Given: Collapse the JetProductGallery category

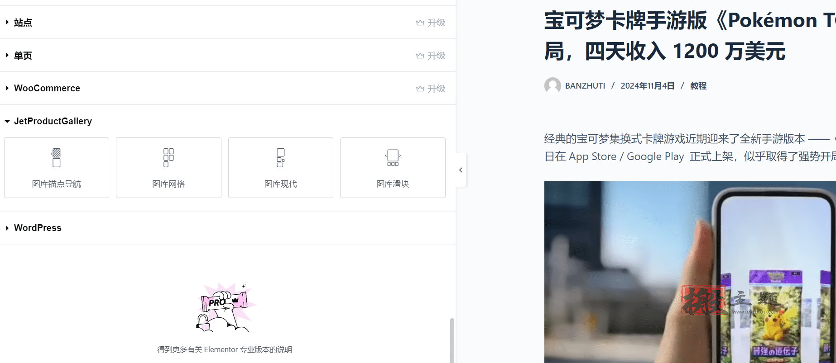Looking at the screenshot, I should click(x=227, y=121).
